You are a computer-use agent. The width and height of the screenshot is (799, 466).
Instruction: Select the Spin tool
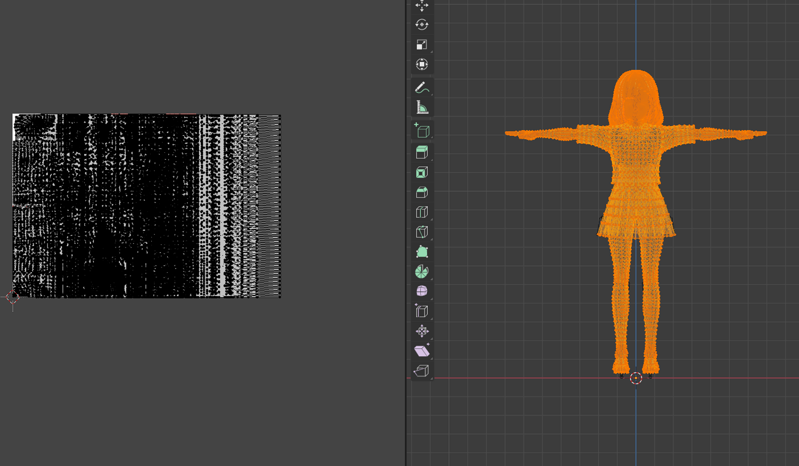click(x=421, y=272)
